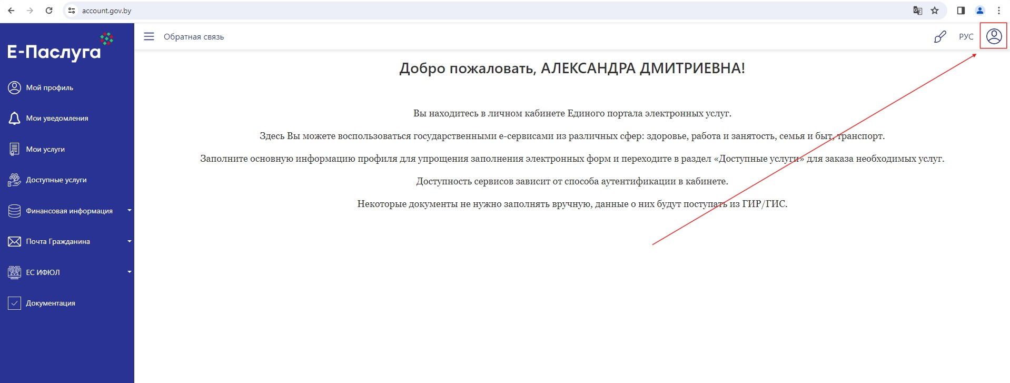Click the gear-hand icon beside Доступные услуги
The height and width of the screenshot is (383, 1010).
14,180
